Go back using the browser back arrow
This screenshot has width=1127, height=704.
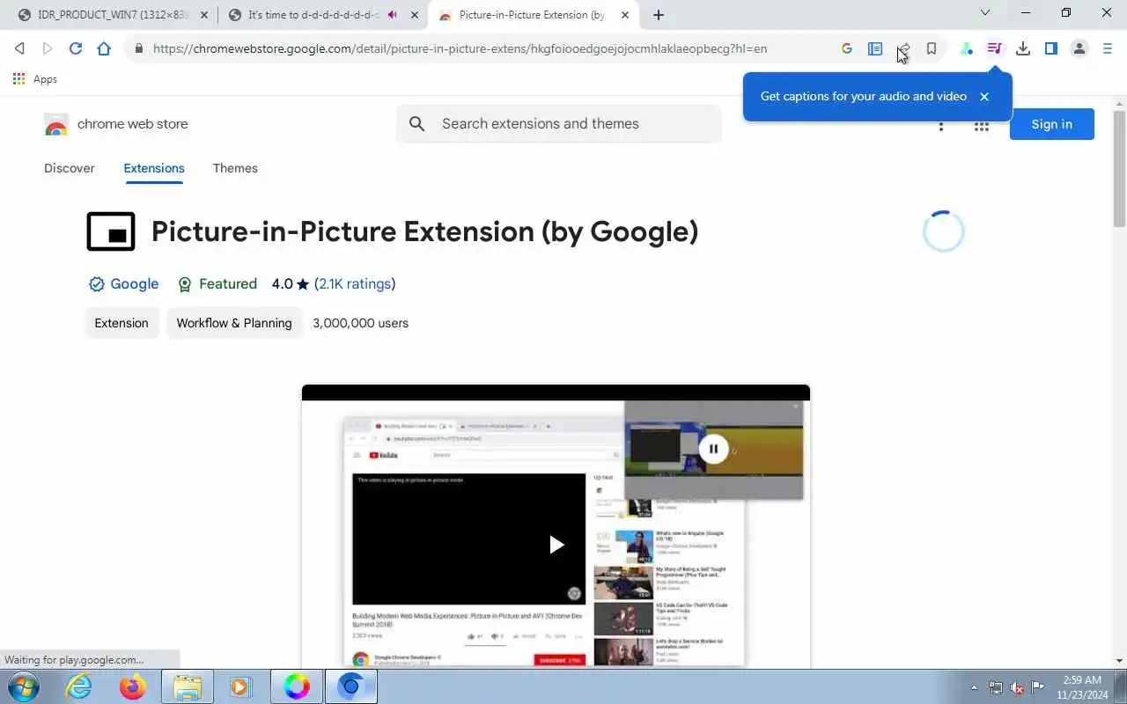point(19,48)
